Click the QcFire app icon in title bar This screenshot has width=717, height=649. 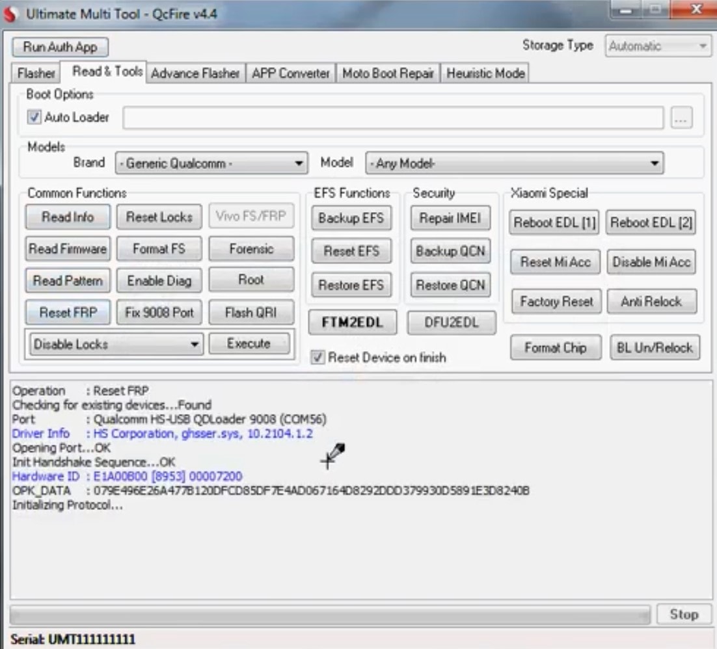(10, 14)
